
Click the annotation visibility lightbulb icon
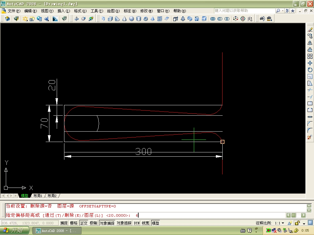click(x=289, y=223)
